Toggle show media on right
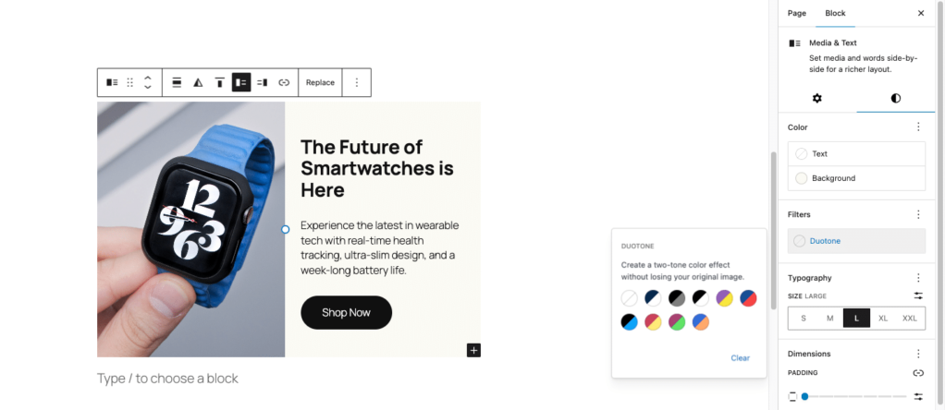 tap(262, 82)
